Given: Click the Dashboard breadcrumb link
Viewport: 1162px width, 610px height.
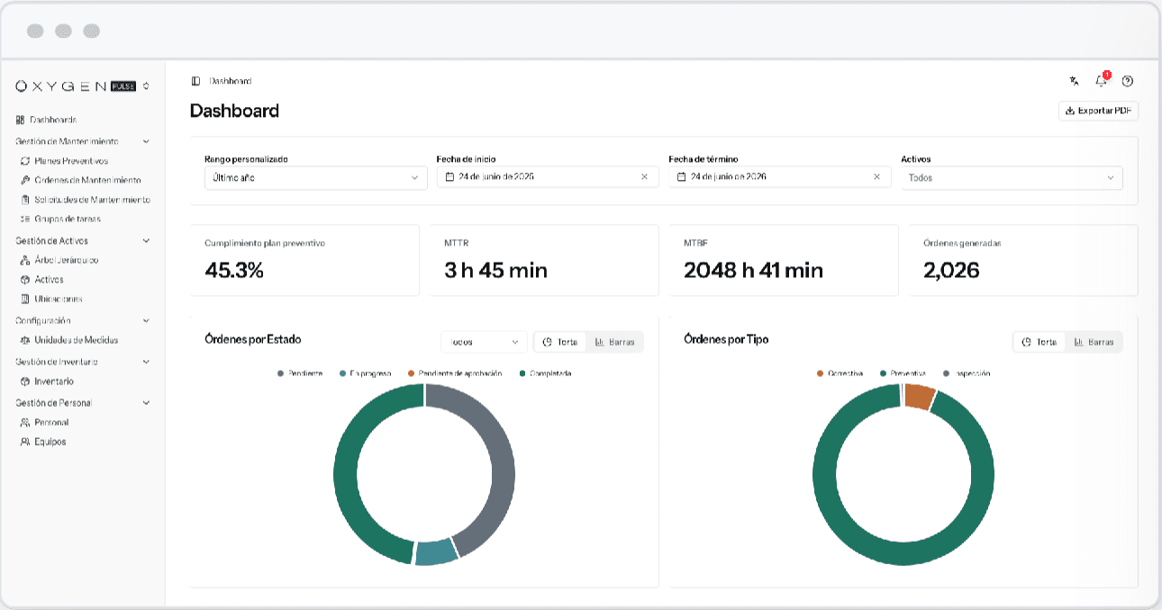Looking at the screenshot, I should pos(231,81).
